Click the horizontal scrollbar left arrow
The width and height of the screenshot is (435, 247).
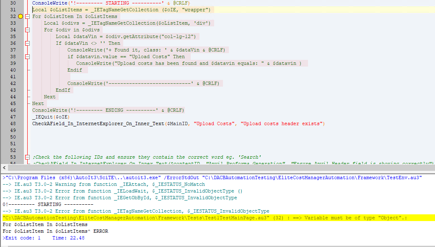(x=4, y=167)
